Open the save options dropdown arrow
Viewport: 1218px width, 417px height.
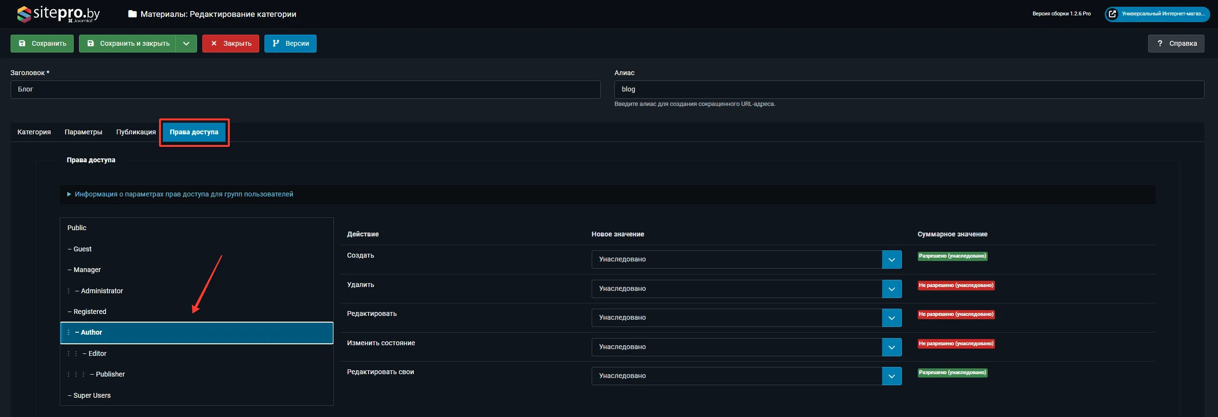(x=186, y=43)
